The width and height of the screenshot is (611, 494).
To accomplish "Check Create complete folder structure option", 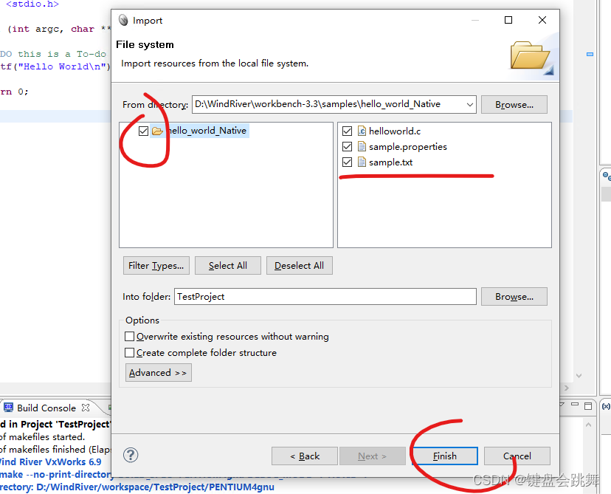I will [129, 351].
